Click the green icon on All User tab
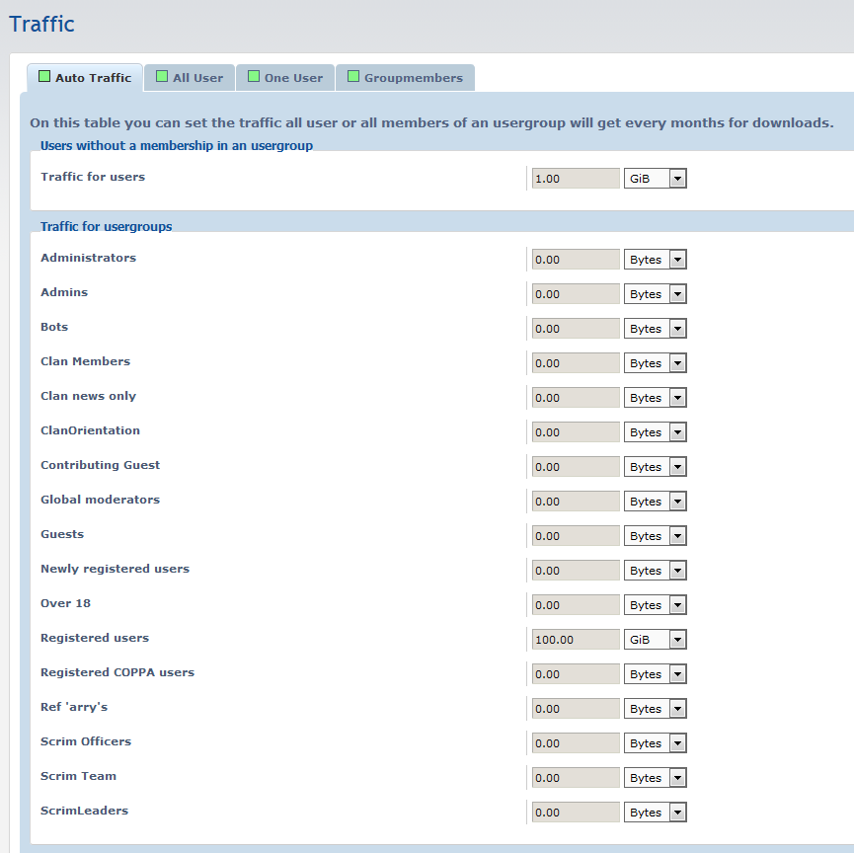854x853 pixels. [162, 77]
